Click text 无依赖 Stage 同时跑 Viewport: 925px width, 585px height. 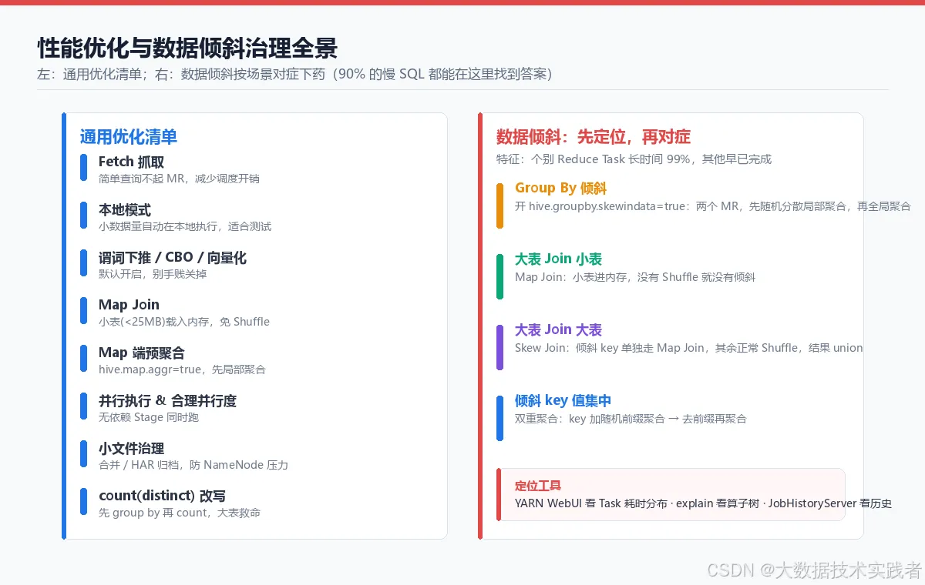pos(149,417)
